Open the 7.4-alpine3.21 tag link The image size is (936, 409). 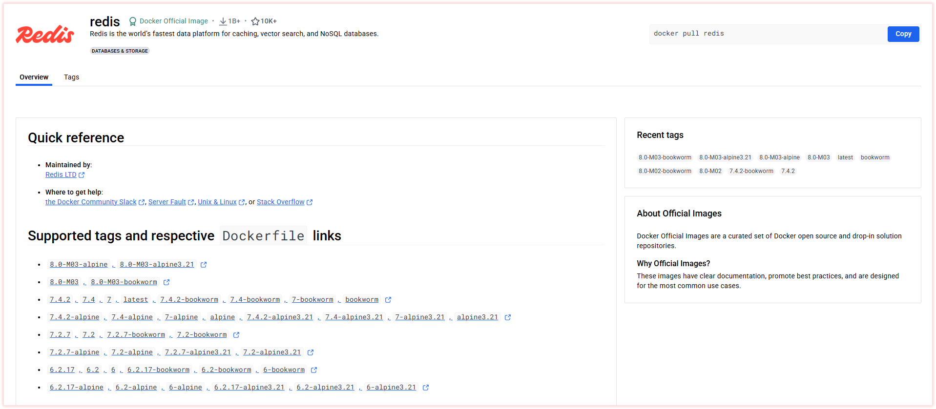(354, 317)
